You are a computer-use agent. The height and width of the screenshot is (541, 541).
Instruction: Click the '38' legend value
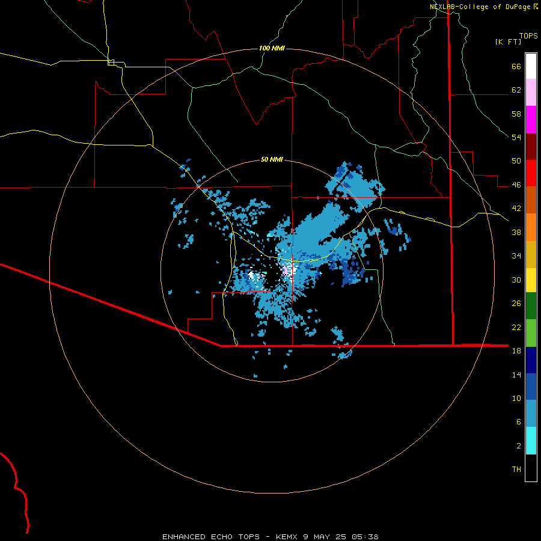(516, 232)
